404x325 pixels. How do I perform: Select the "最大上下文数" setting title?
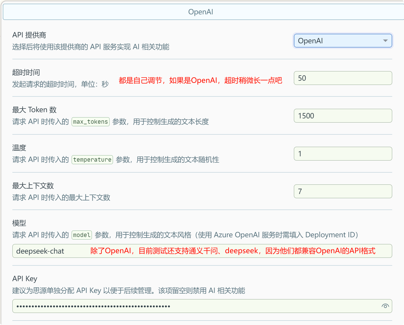33,186
